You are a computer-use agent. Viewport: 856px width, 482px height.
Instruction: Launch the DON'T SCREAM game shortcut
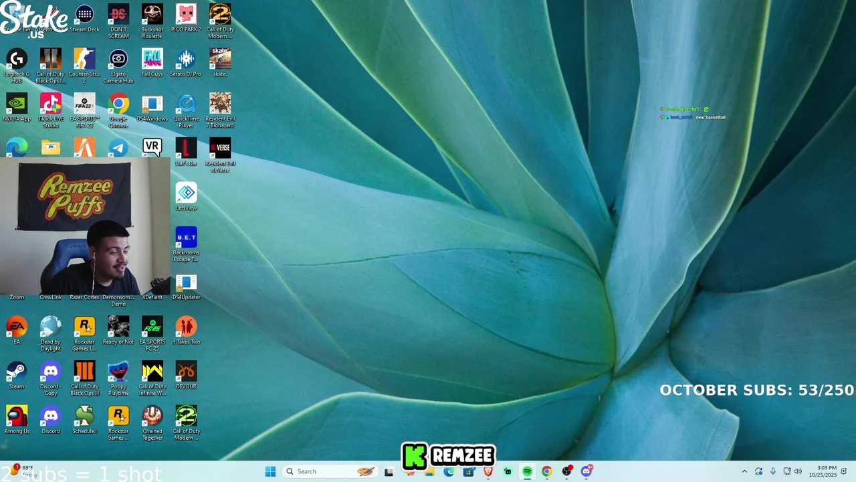pos(118,22)
